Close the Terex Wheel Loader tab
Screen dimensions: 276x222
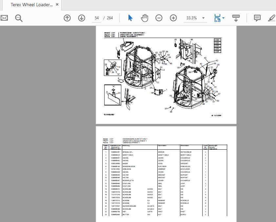pyautogui.click(x=57, y=5)
